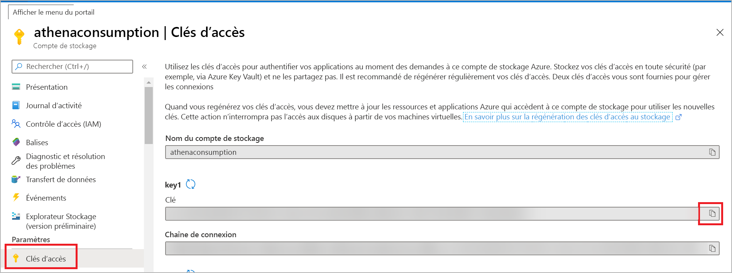Select Clés d'accès in the sidebar
Image resolution: width=732 pixels, height=273 pixels.
(x=46, y=259)
